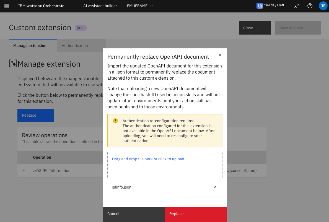Click the 19 trial days left badge

(x=259, y=6)
